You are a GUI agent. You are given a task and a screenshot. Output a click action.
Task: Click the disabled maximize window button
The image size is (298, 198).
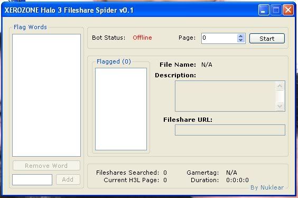[276, 10]
